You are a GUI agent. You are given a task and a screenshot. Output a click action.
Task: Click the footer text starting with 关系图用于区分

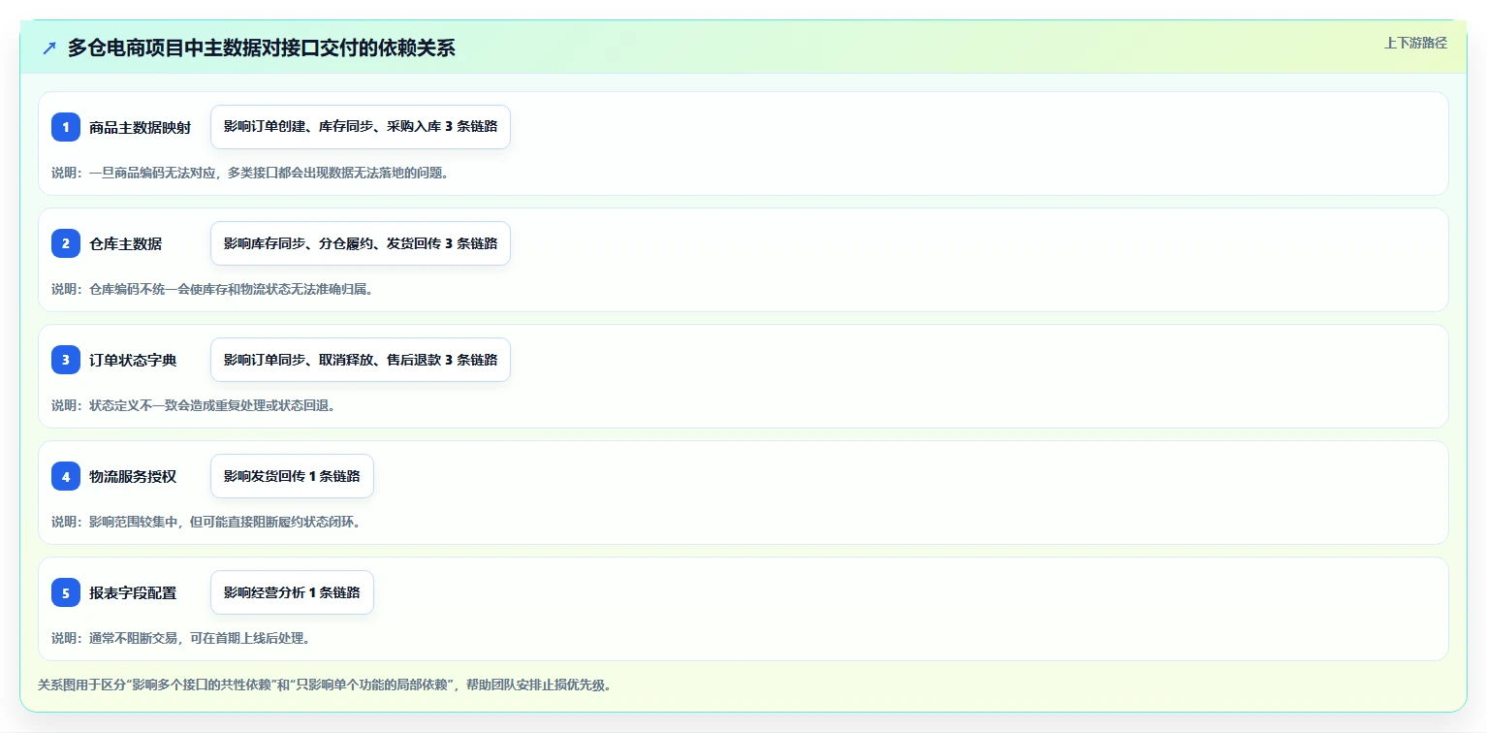325,685
